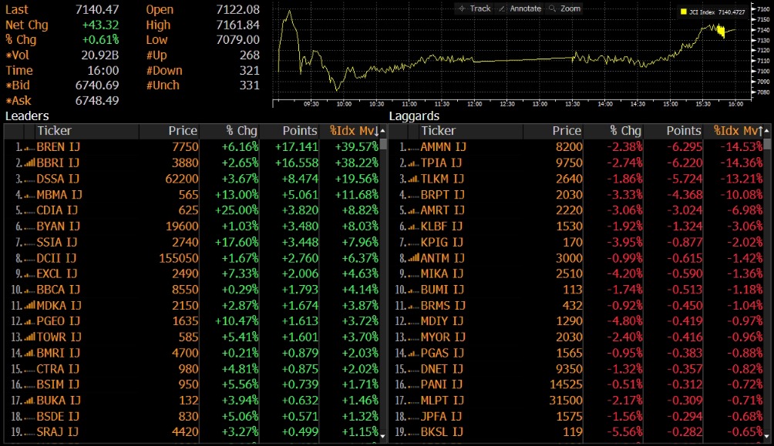Select PANI IJ ticker row
Viewport: 774px width, 446px height.
click(577, 384)
